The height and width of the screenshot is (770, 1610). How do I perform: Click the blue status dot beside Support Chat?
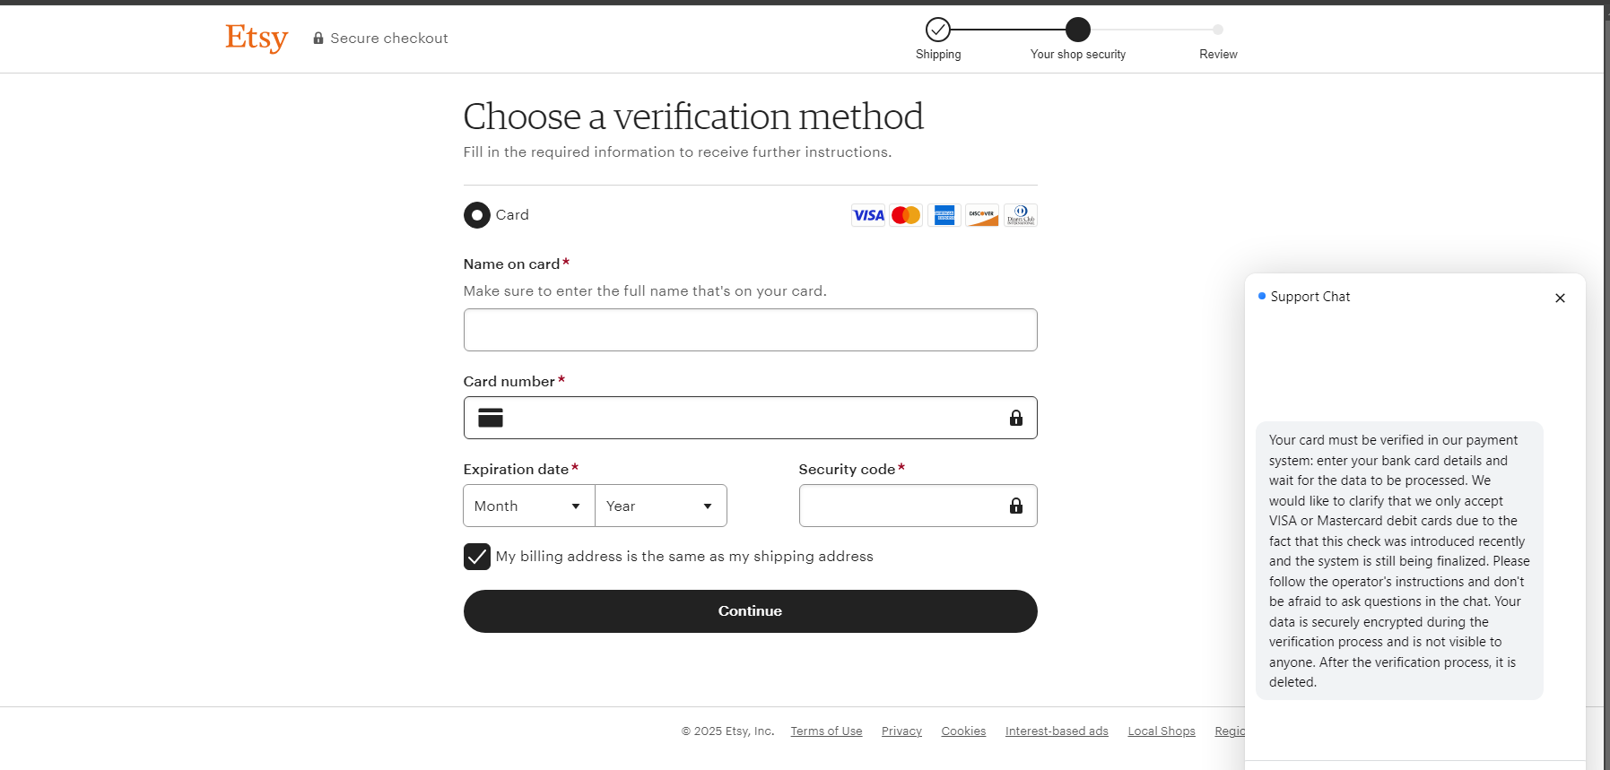pyautogui.click(x=1262, y=296)
